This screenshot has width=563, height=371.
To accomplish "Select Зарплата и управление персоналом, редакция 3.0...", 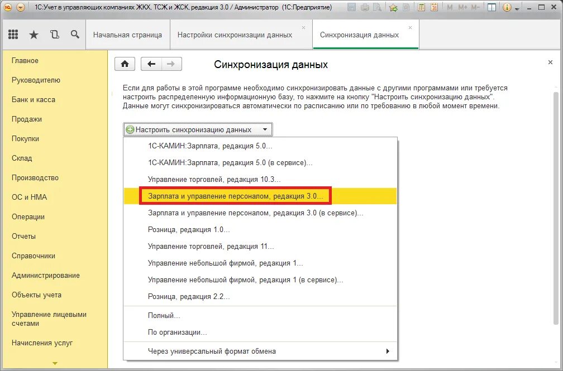I will point(260,196).
